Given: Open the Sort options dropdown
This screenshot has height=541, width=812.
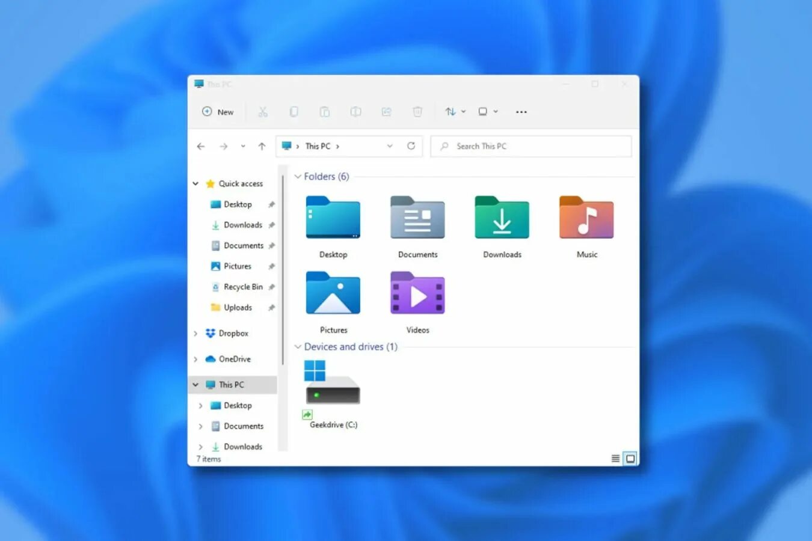Looking at the screenshot, I should 455,112.
